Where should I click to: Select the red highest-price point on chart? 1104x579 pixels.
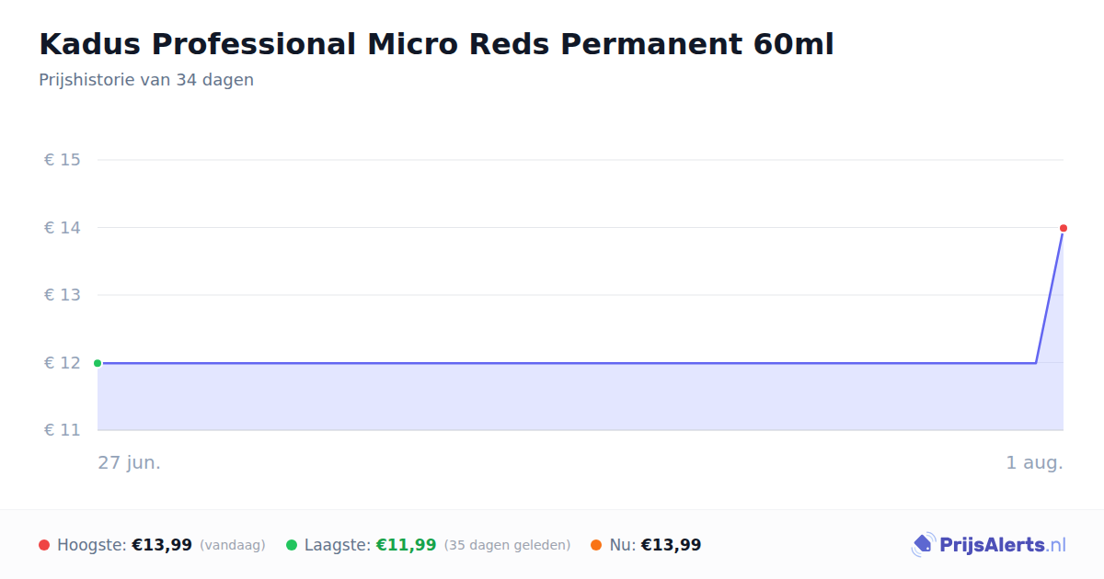(1064, 228)
